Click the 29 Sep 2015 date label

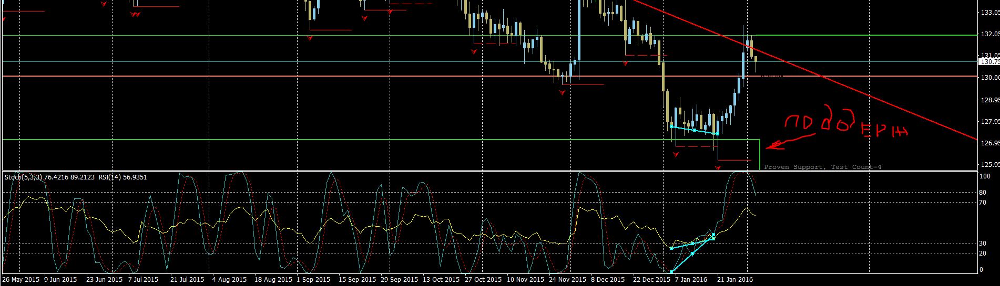400,280
